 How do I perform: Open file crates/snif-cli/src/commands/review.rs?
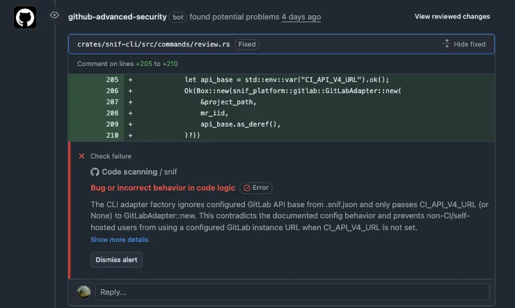[x=153, y=44]
